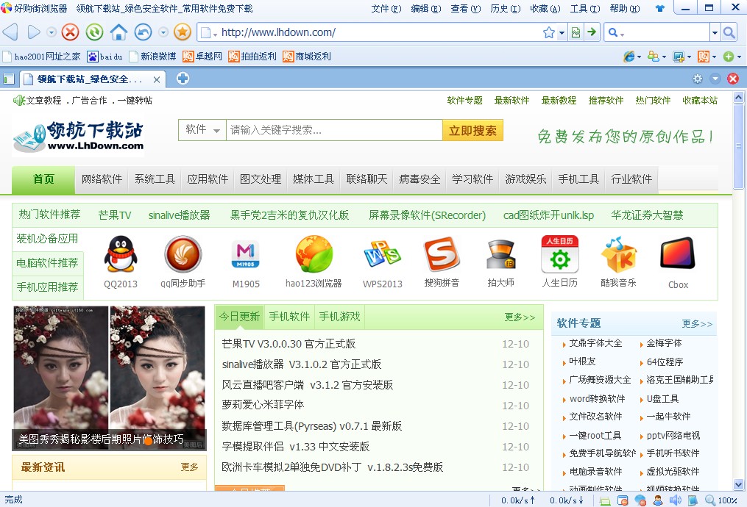Open the 卓越网 bookmark

(x=202, y=57)
